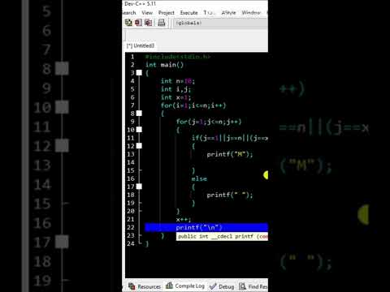Click the printf autocomplete suggestion popup
The image size is (390, 292).
[222, 236]
